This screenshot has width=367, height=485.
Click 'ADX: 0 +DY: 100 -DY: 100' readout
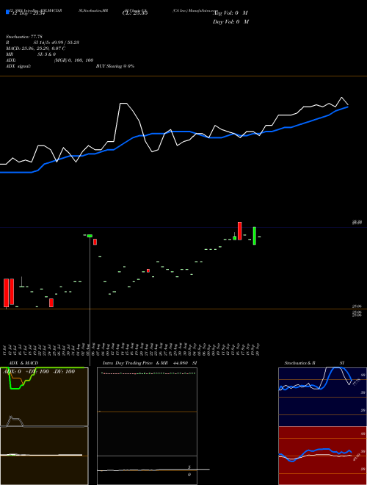point(39,371)
